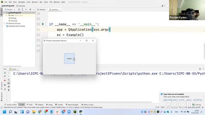The image size is (205, 115).
Task: Rerun main2 in the Run panel
Action: [x=5, y=73]
